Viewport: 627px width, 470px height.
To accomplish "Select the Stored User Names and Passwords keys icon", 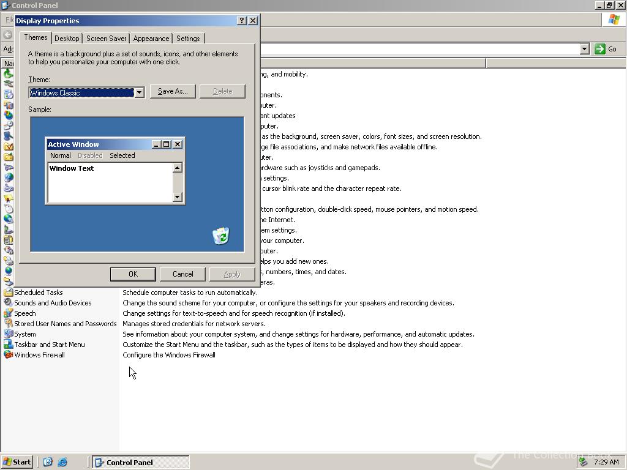I will point(8,323).
